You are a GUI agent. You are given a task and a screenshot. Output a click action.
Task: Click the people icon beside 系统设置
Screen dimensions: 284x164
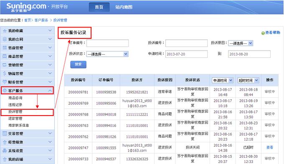coord(5,151)
